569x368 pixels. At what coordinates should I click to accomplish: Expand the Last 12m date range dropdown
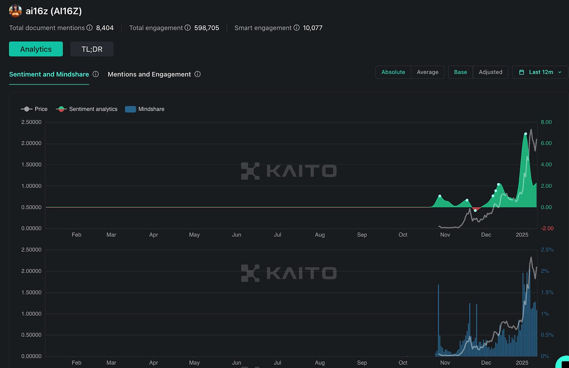pos(540,72)
